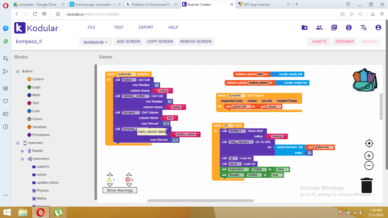The image size is (388, 218).
Task: Open the TEST menu
Action: pyautogui.click(x=119, y=27)
